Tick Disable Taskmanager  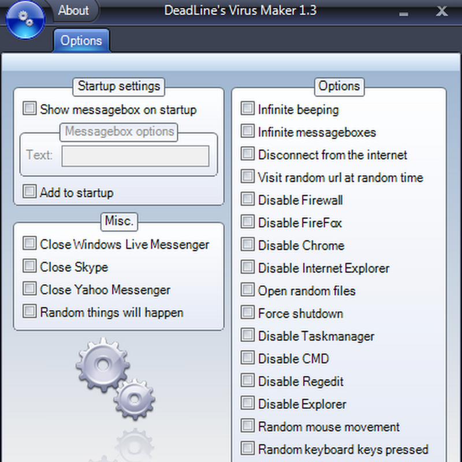point(248,335)
